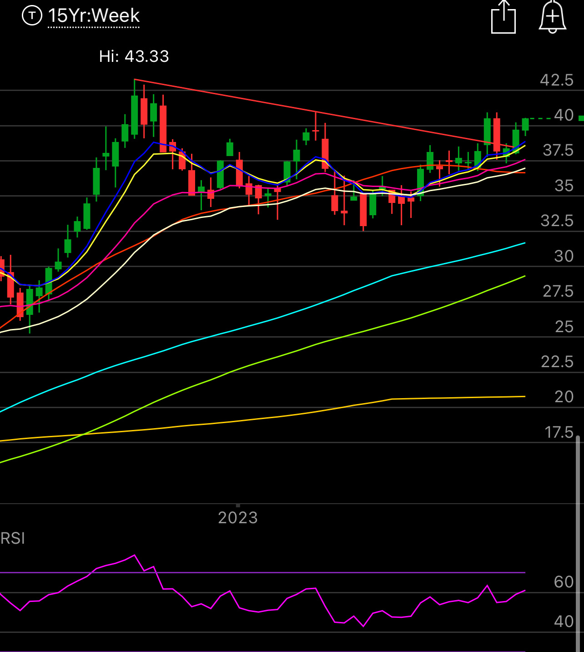Screen dimensions: 584x652
Task: Tap the 35 price axis label
Action: click(564, 186)
